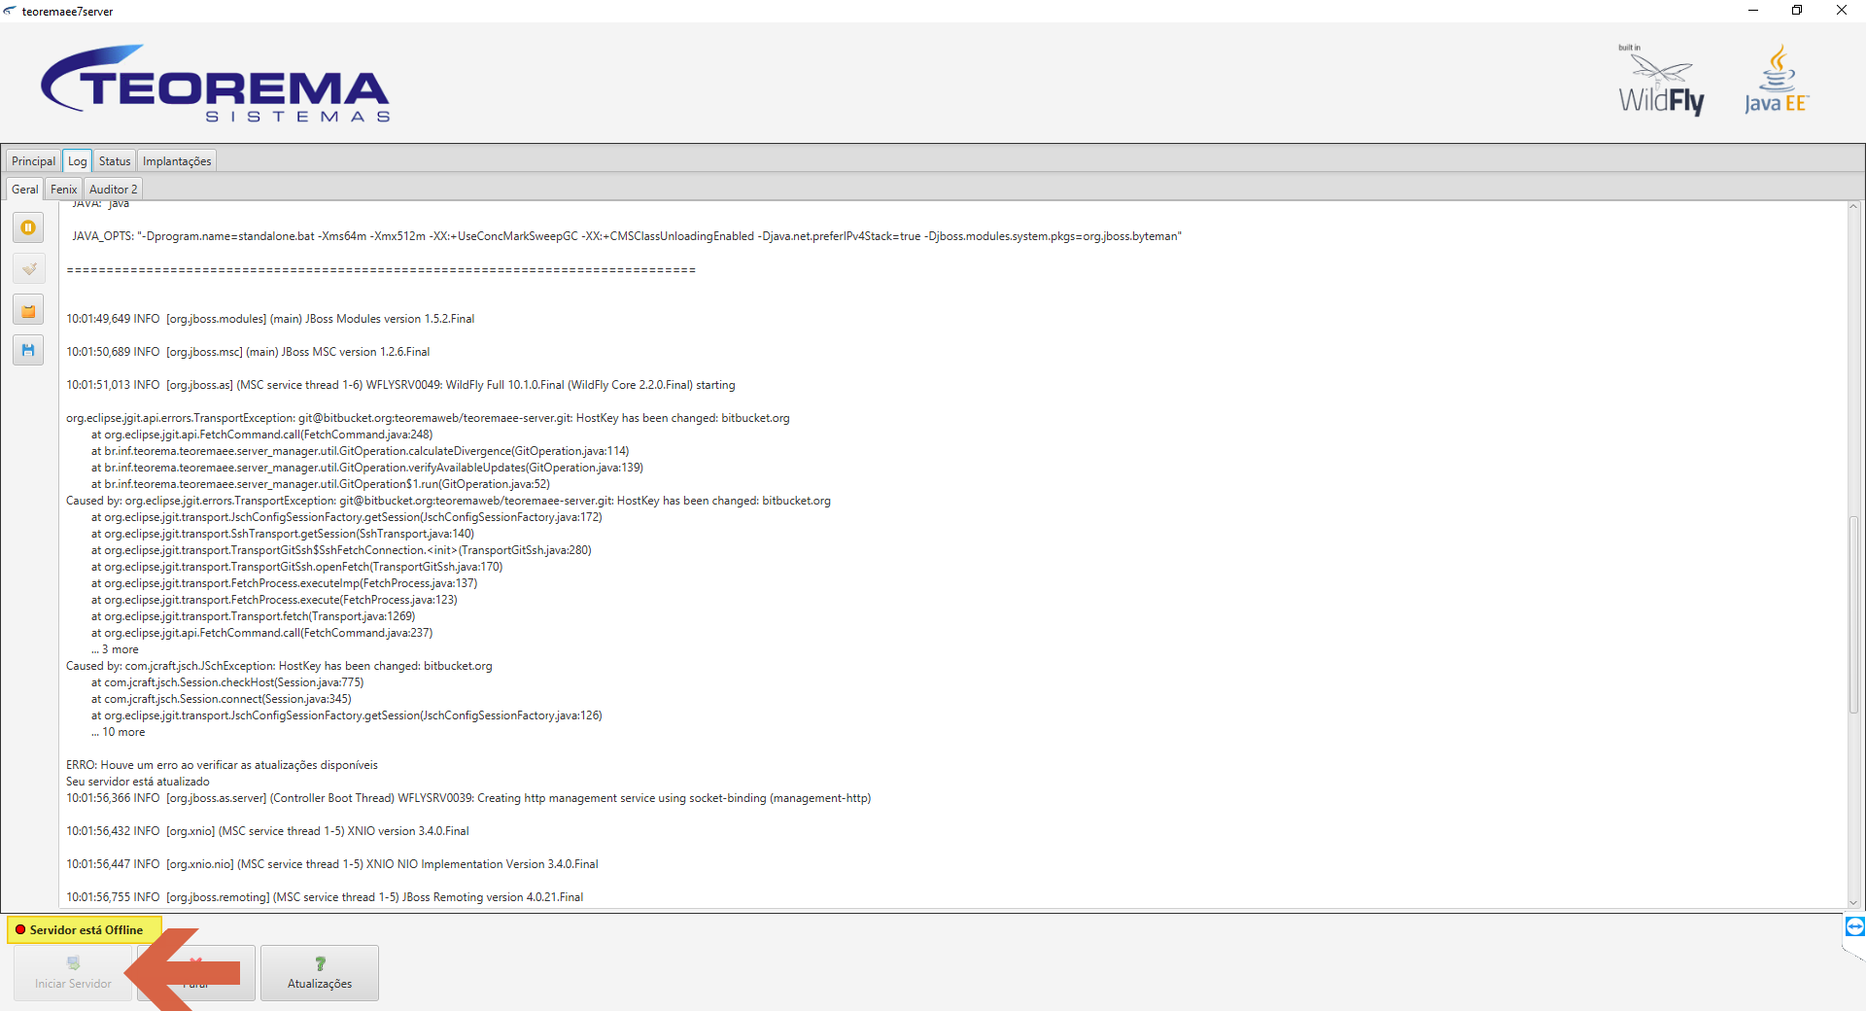1866x1011 pixels.
Task: Click the JSchException HostKey has been changed line
Action: pos(279,666)
